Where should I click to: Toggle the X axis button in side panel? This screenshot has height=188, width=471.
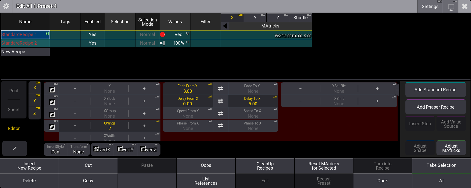point(35,88)
